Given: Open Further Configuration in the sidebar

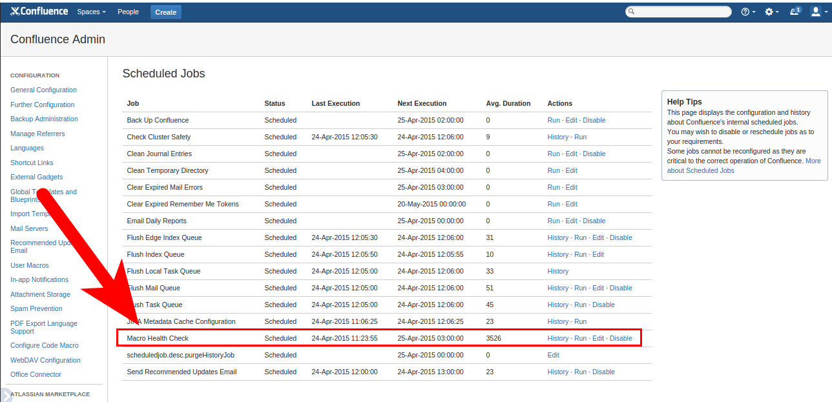Looking at the screenshot, I should 42,105.
